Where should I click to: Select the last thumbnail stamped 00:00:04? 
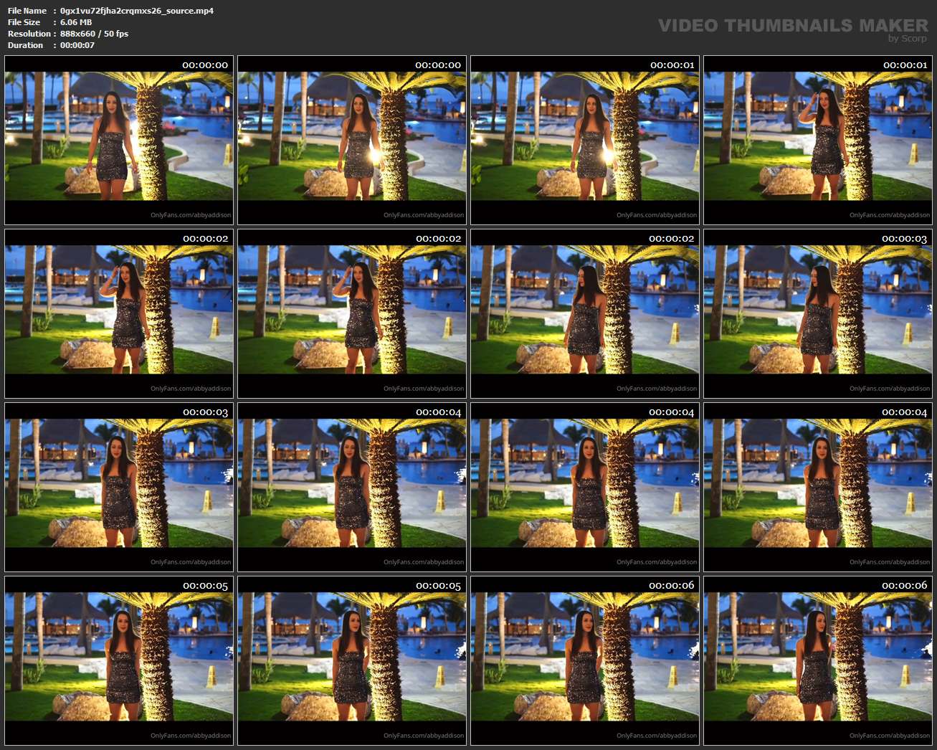(x=818, y=487)
